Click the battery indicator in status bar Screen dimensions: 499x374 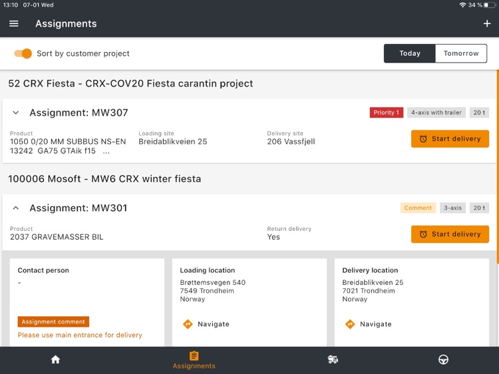point(490,5)
